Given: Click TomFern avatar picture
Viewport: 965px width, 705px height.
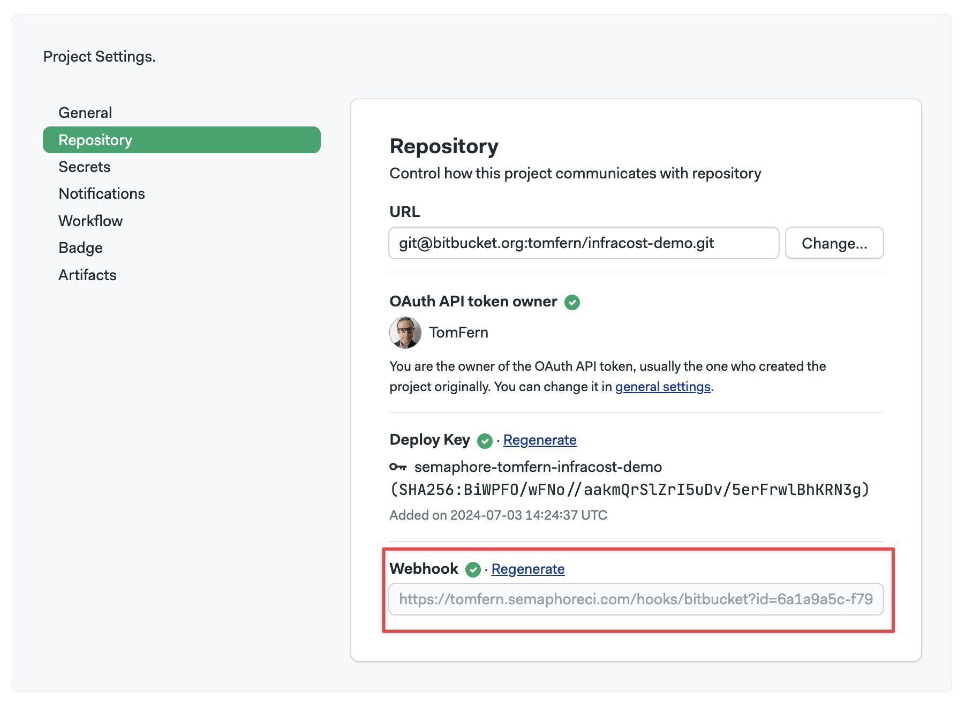Looking at the screenshot, I should (x=405, y=333).
